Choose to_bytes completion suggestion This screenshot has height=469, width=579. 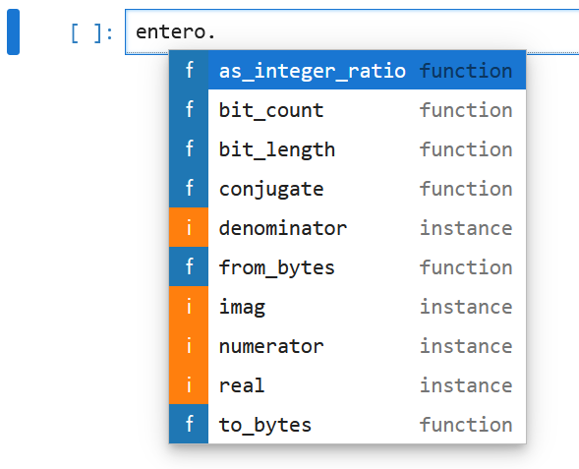pos(347,424)
